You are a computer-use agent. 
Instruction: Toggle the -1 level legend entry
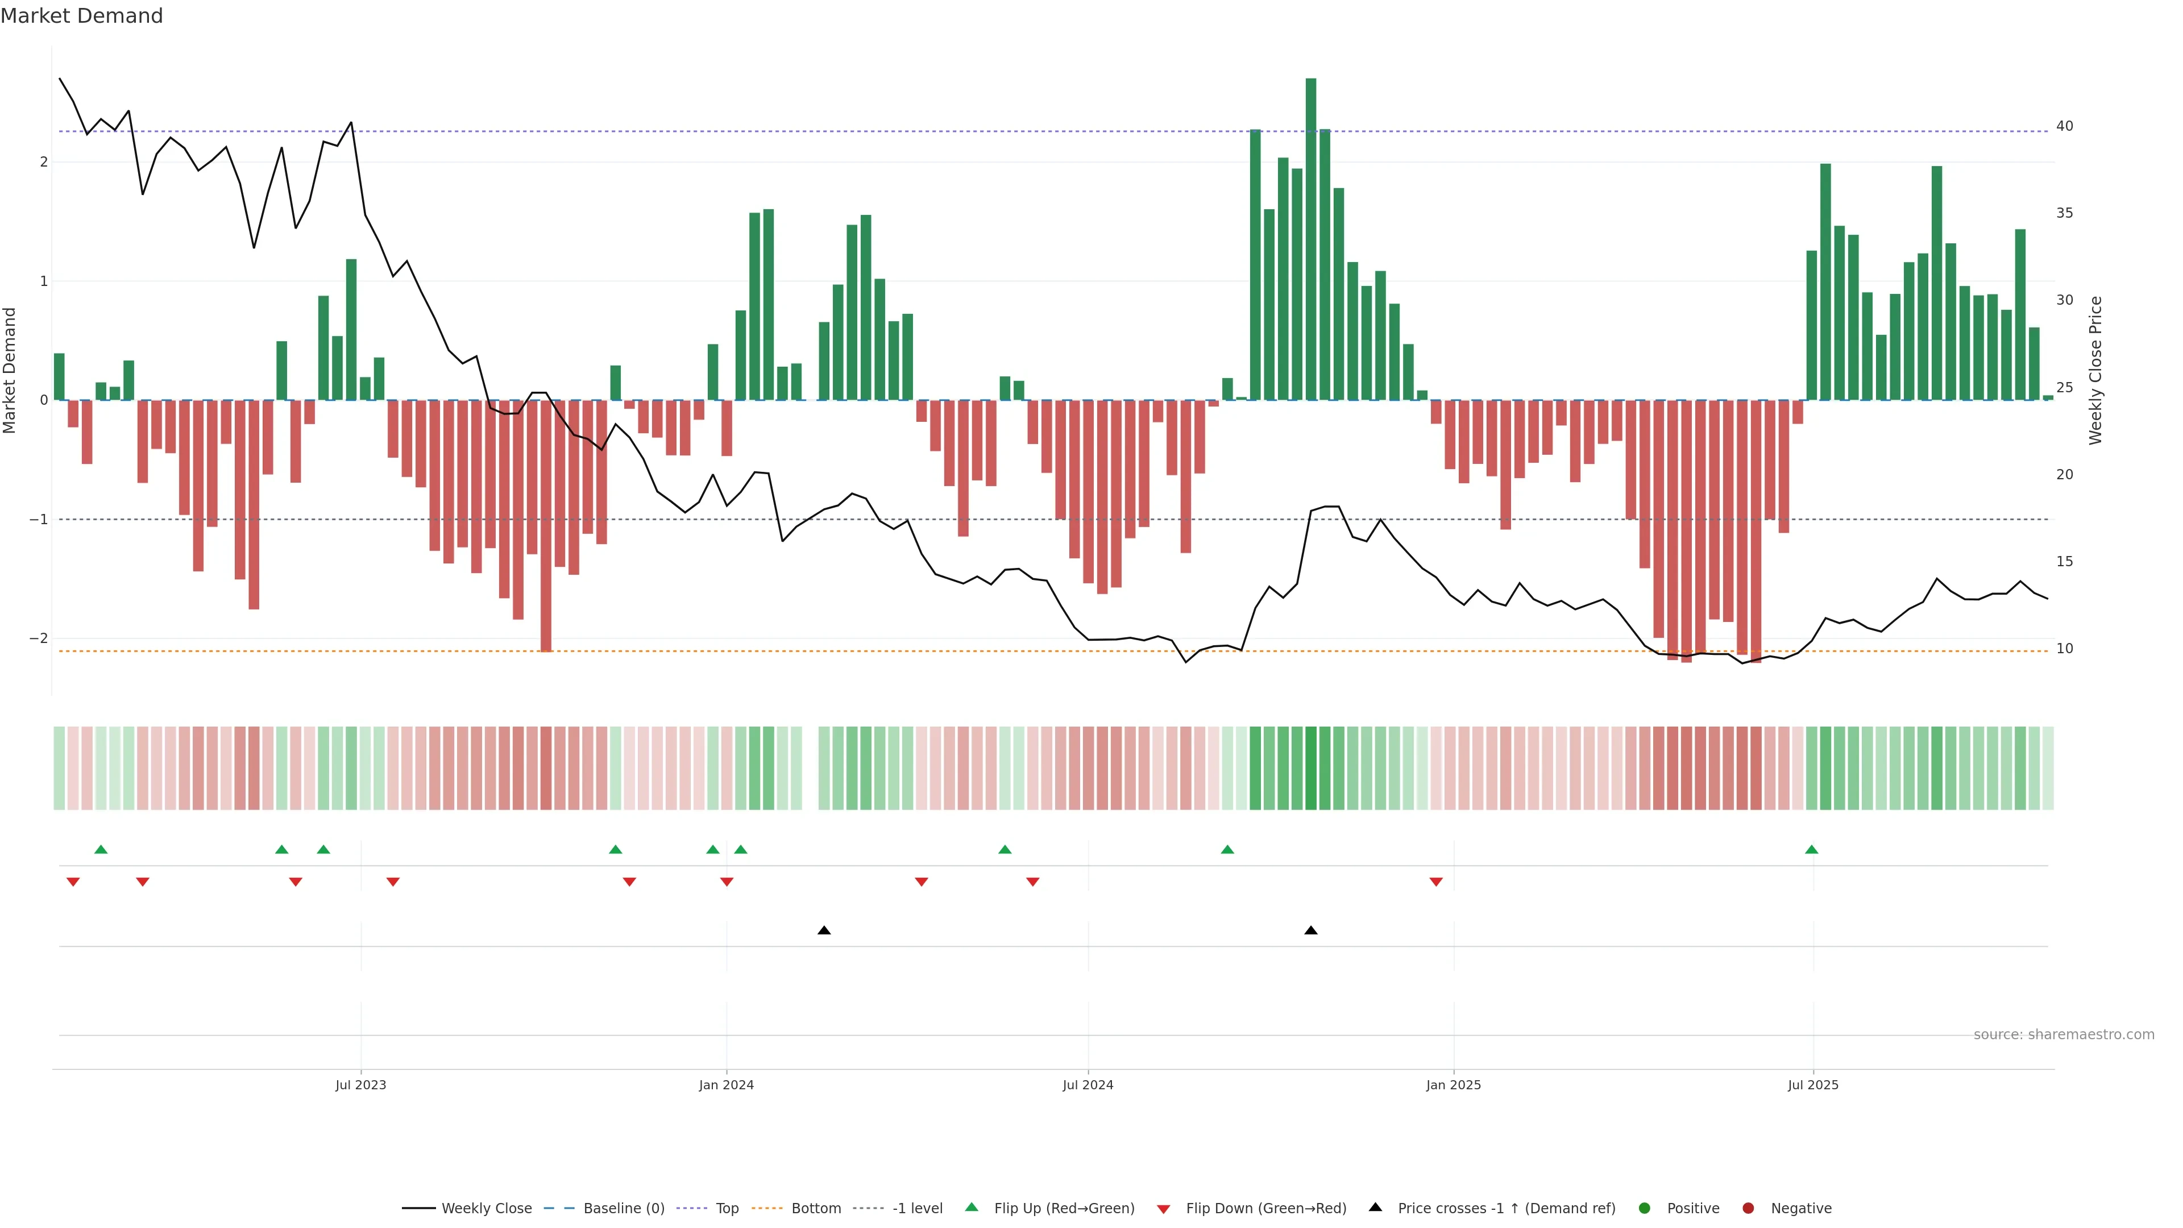click(917, 1208)
